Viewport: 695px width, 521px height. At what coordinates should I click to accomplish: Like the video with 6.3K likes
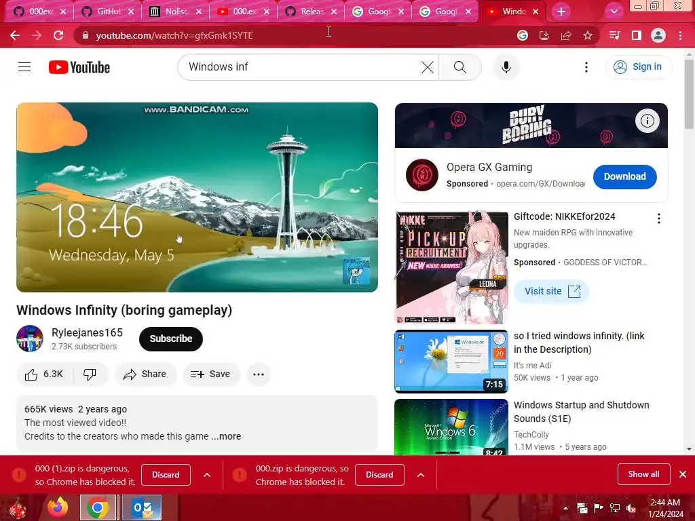point(44,374)
